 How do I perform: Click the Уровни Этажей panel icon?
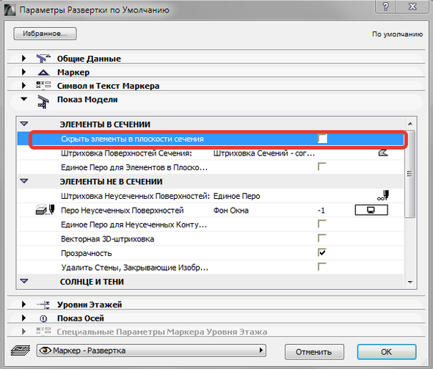(x=43, y=304)
